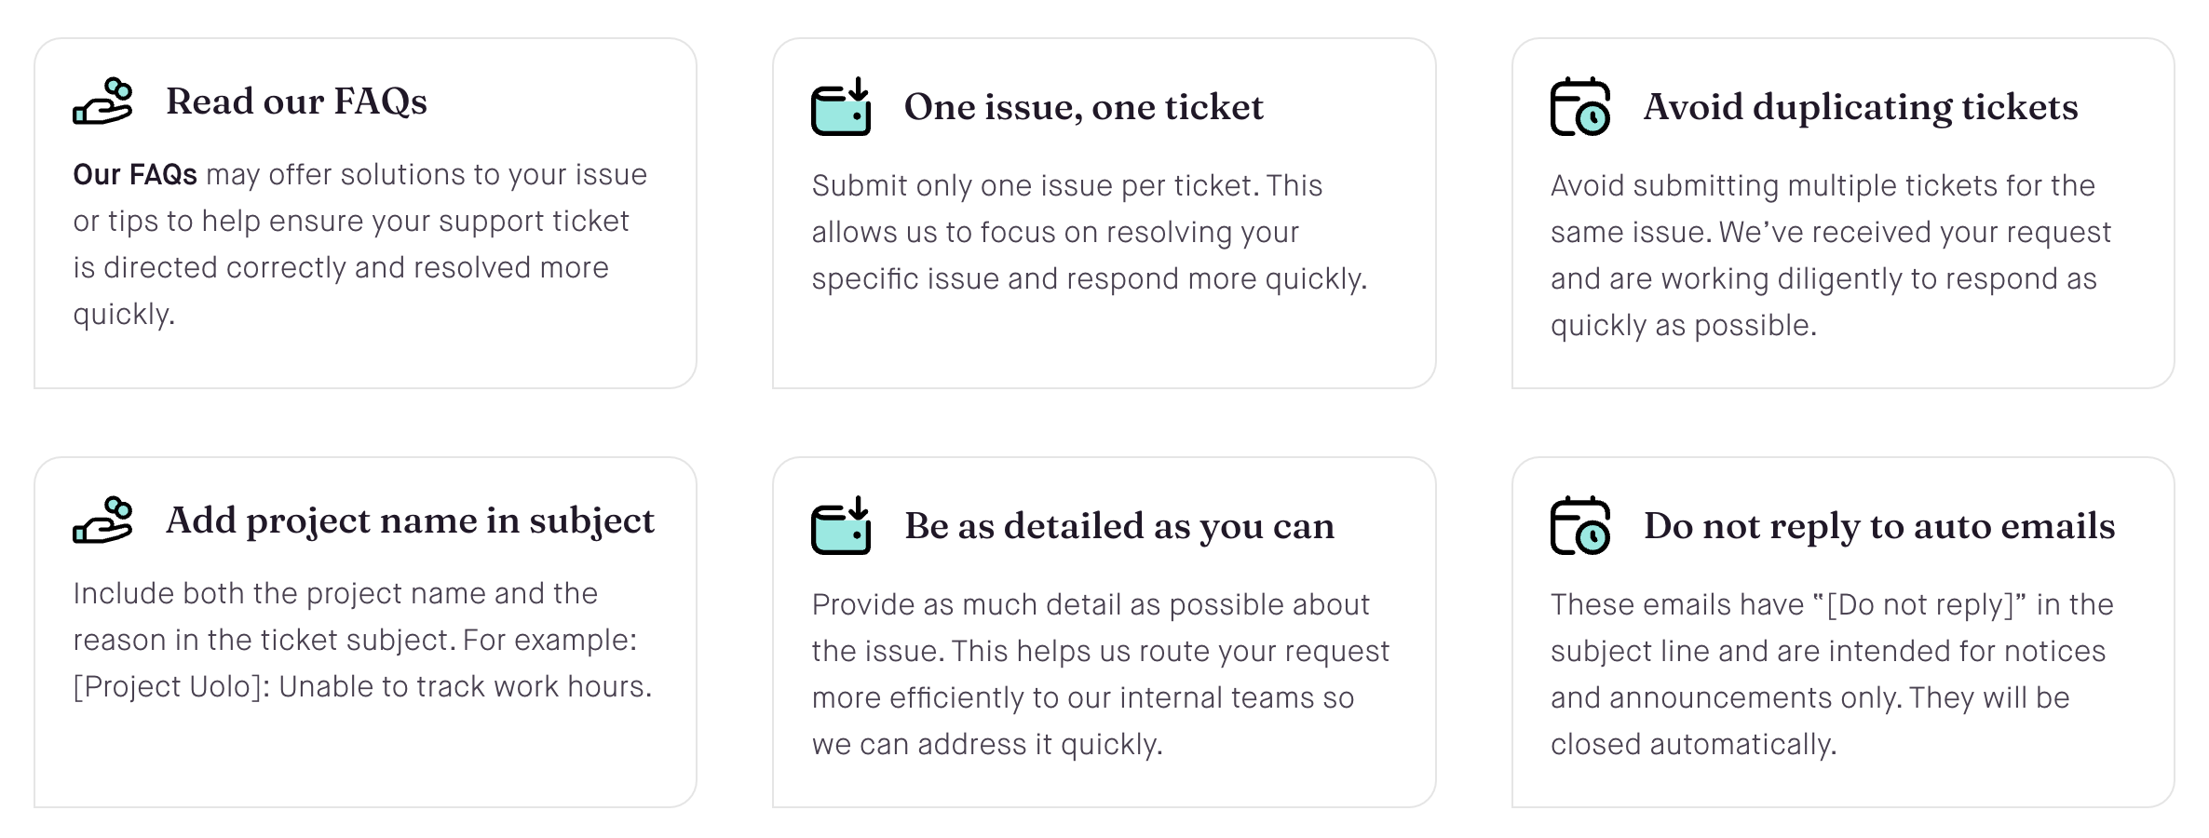The image size is (2209, 838).
Task: Click the Read our FAQs heading
Action: 296,101
